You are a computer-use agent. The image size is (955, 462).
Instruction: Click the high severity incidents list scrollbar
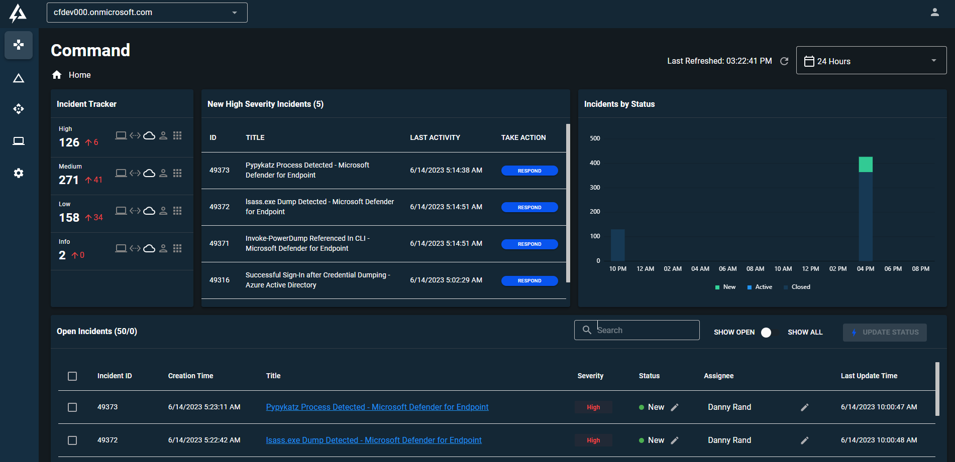(568, 203)
